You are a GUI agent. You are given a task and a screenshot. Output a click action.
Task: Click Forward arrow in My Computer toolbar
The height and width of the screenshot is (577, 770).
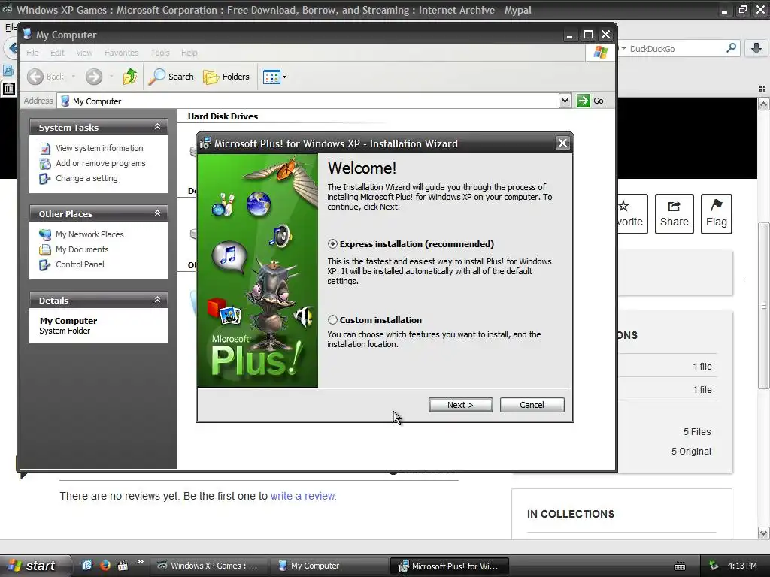coord(94,77)
